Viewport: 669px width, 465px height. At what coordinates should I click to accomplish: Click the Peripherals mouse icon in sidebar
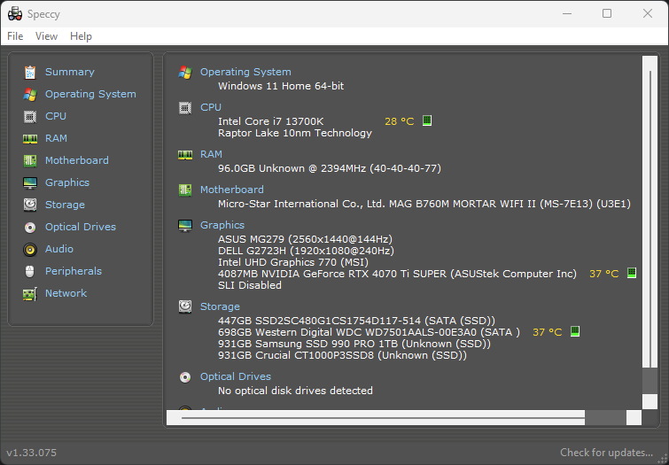click(30, 272)
